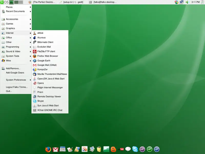This screenshot has height=154, width=205.
Task: Expand the Graphics category
Action: (x=16, y=28)
